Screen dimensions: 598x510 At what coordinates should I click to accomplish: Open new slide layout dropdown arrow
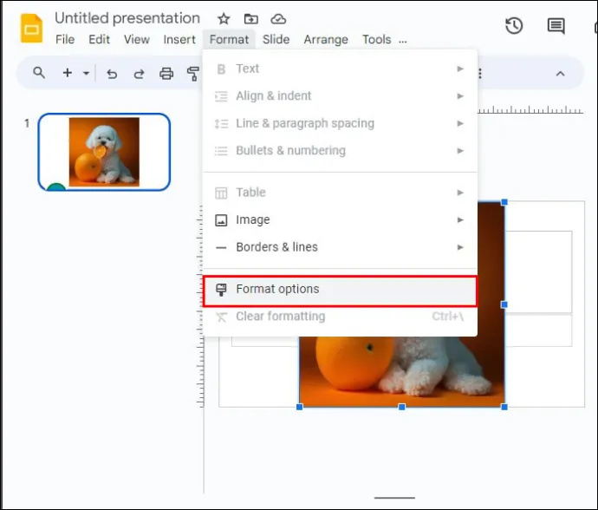tap(86, 73)
